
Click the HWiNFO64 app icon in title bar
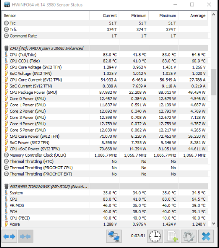pyautogui.click(x=7, y=5)
